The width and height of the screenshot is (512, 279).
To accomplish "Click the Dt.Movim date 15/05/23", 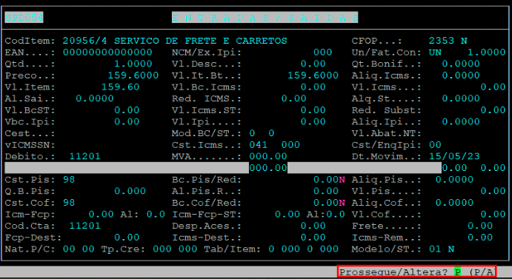I will click(x=454, y=156).
